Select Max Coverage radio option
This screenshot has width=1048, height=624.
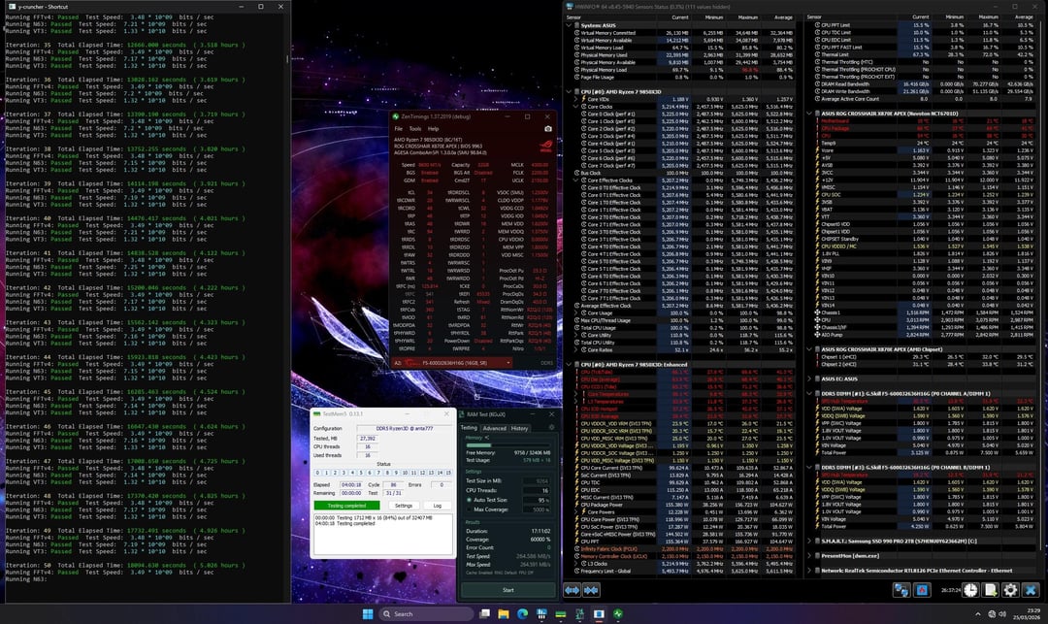tap(468, 509)
